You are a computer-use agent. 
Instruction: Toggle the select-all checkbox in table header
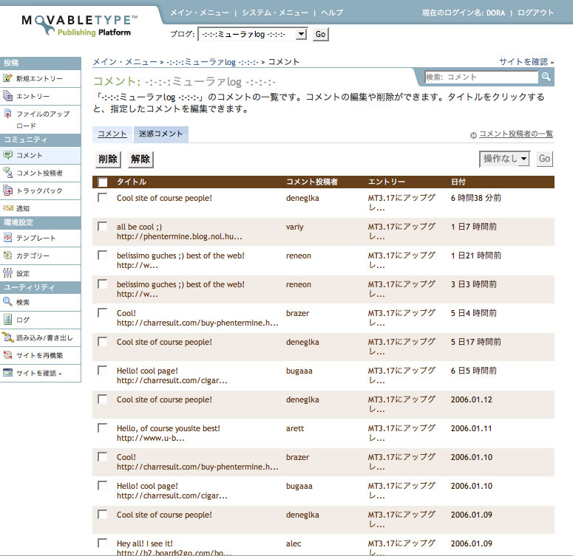[103, 182]
